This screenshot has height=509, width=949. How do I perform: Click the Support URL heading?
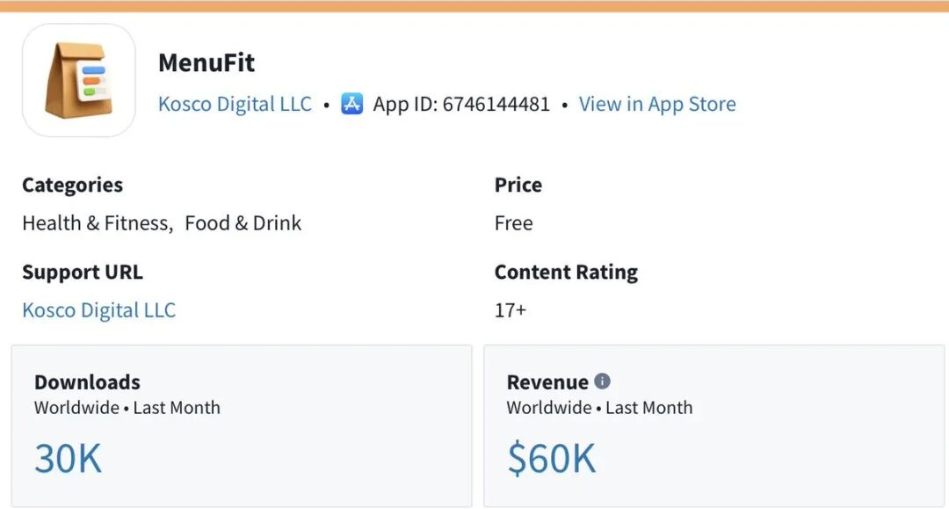click(x=83, y=273)
